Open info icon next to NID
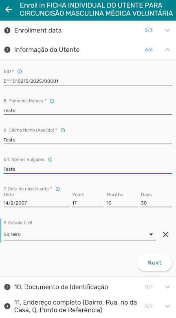Image resolution: width=176 pixels, height=318 pixels. pos(20,71)
